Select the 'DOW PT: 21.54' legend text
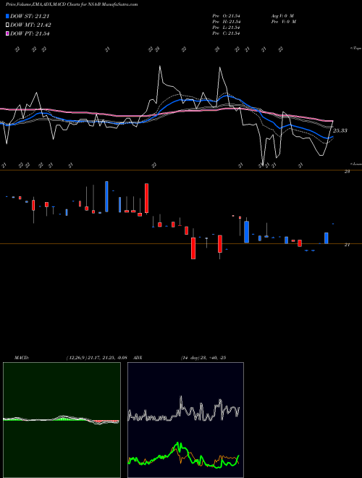 click(x=30, y=33)
